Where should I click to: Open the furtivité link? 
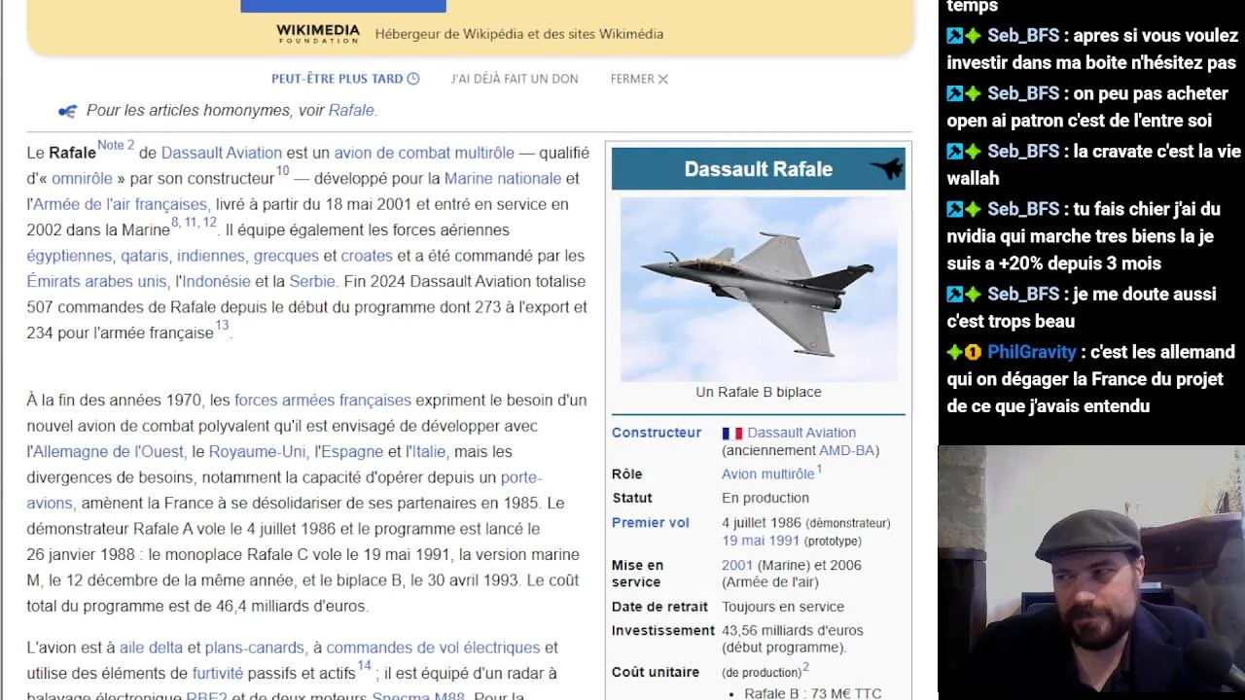(217, 674)
